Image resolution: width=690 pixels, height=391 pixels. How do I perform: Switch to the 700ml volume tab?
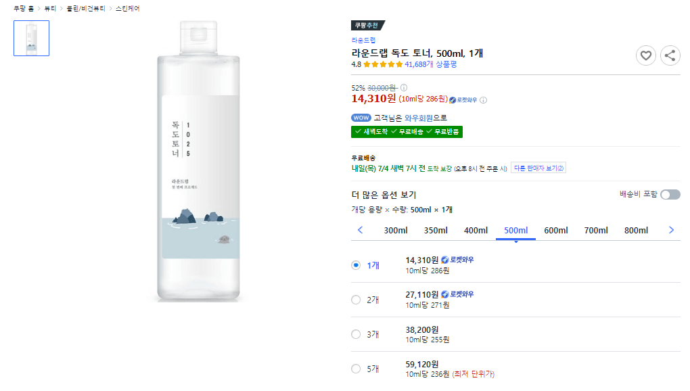(595, 230)
